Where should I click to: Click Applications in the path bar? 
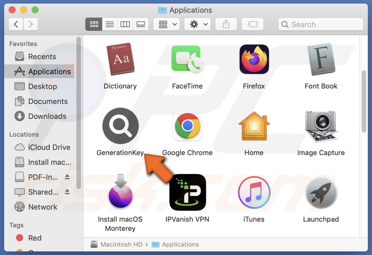click(175, 244)
